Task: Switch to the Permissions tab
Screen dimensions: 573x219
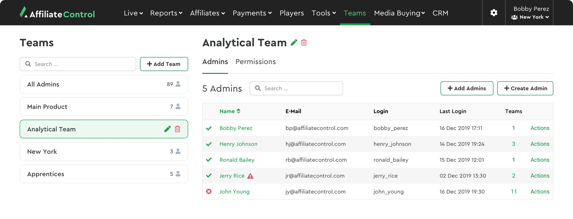Action: pyautogui.click(x=256, y=62)
